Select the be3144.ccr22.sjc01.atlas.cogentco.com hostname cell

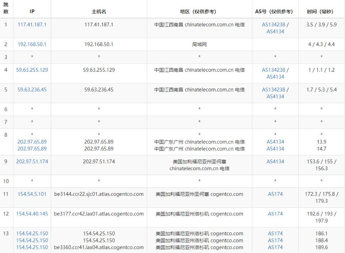(x=99, y=194)
